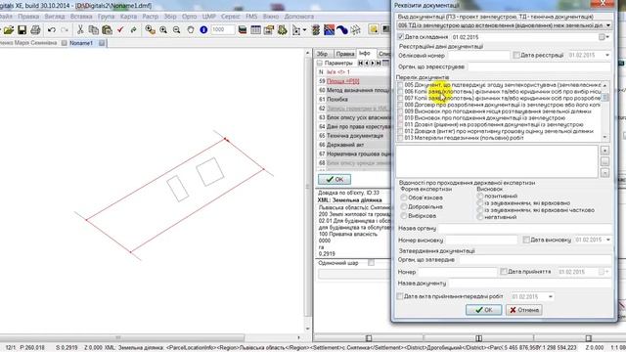Select the zoom window magnifier tool
The height and width of the screenshot is (352, 626).
coord(150,30)
